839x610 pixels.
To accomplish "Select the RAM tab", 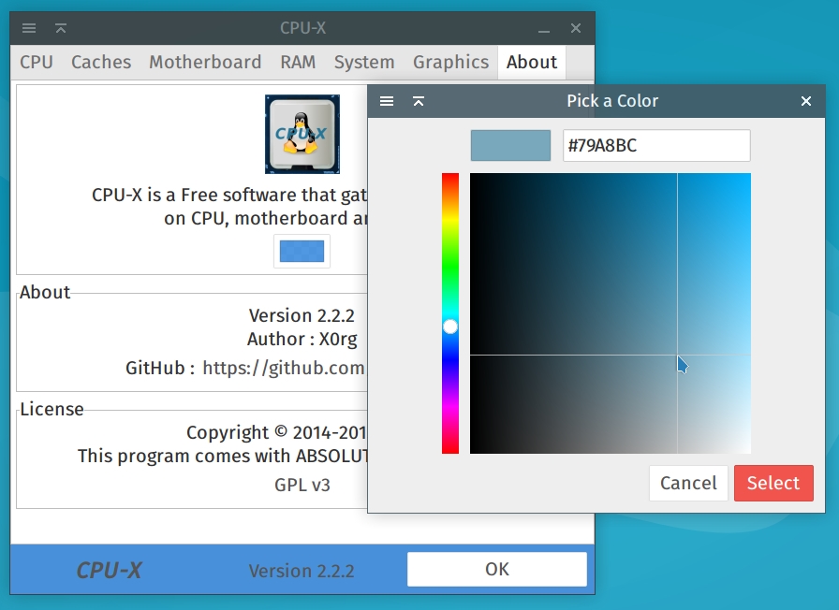I will (x=298, y=62).
